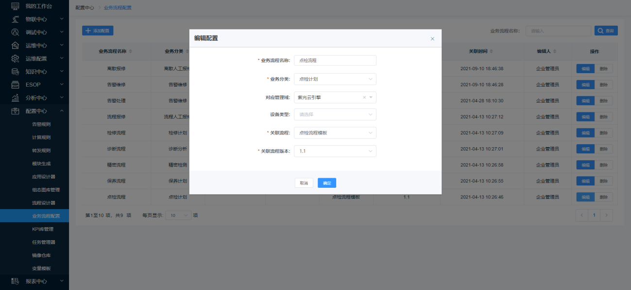Image resolution: width=631 pixels, height=290 pixels.
Task: Click the 运维中心 home icon
Action: click(x=15, y=46)
